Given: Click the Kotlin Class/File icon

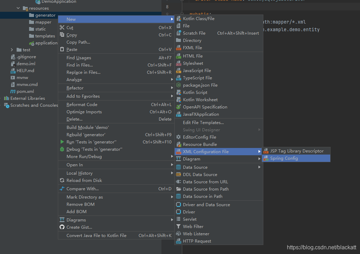Looking at the screenshot, I should click(179, 19).
